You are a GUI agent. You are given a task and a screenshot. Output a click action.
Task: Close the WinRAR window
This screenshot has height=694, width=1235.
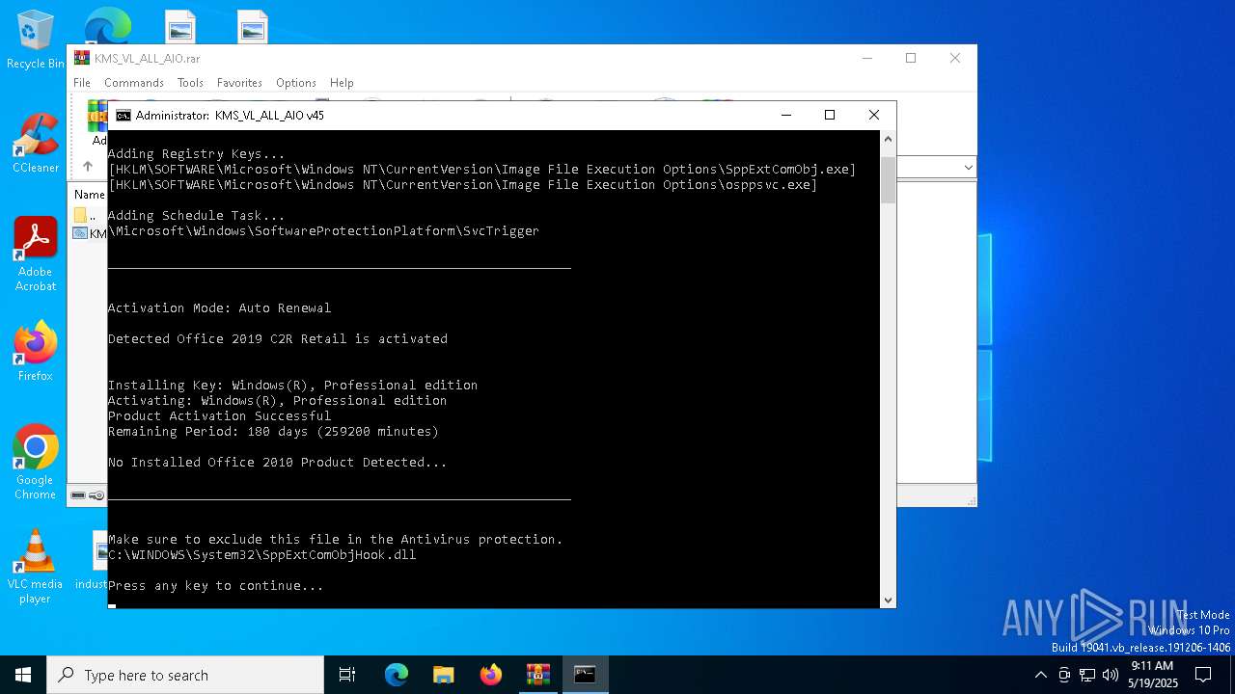[x=955, y=58]
